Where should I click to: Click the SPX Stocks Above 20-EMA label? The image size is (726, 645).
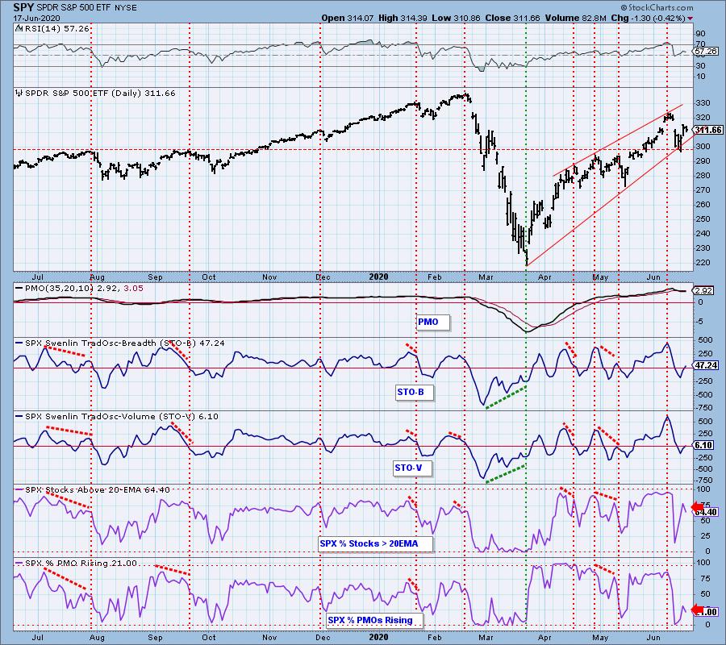(93, 489)
